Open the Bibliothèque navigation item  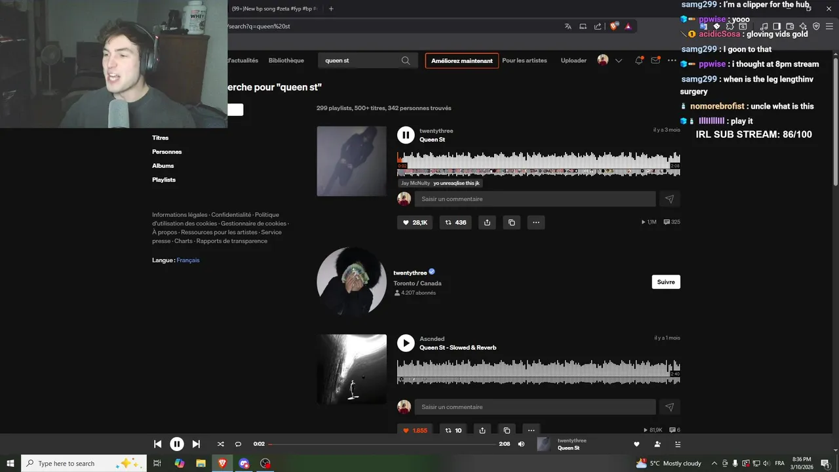[286, 60]
